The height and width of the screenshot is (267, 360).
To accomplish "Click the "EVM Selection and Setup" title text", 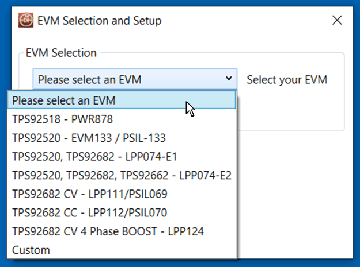I will [99, 21].
